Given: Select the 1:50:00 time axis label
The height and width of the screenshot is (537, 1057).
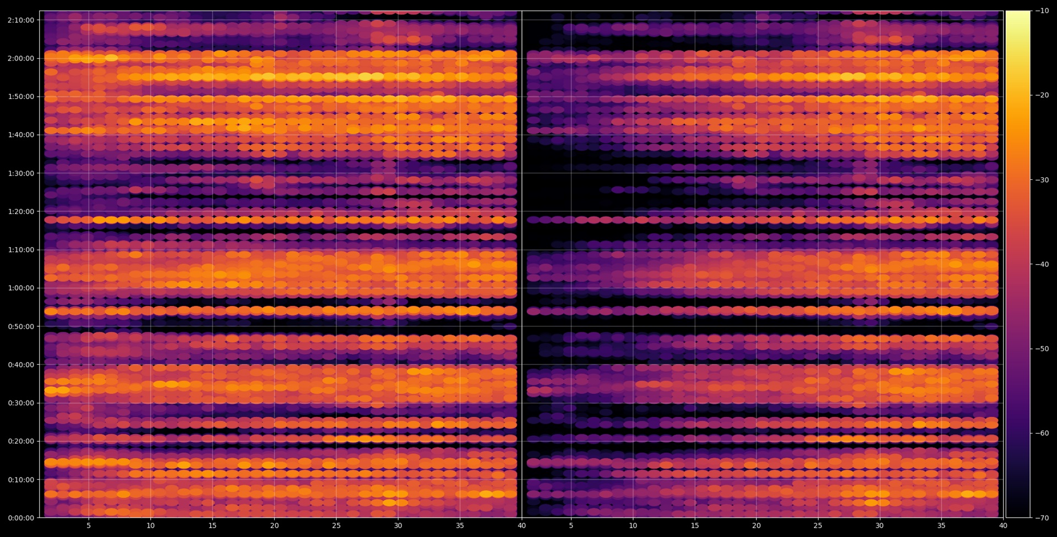Looking at the screenshot, I should tap(21, 97).
